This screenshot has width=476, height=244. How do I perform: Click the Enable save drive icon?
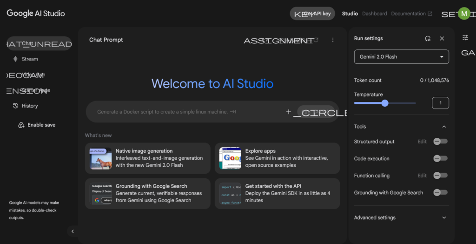tap(21, 125)
